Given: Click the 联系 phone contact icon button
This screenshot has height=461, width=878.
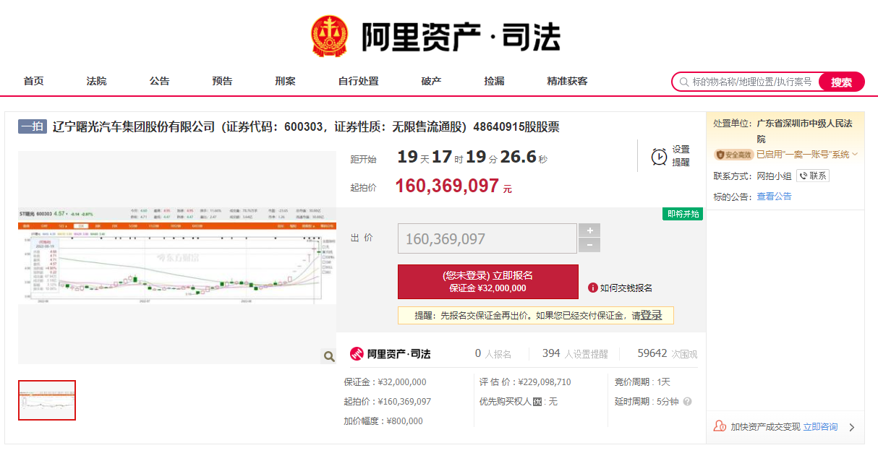Looking at the screenshot, I should pyautogui.click(x=812, y=176).
